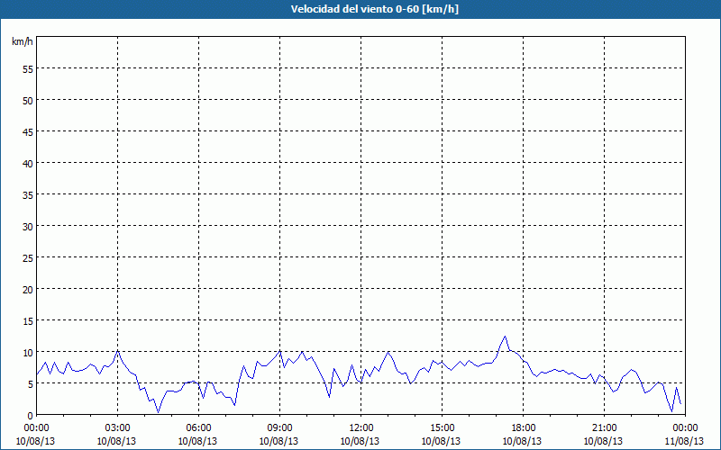Click the 10/08/13 date under 21:00

click(x=603, y=441)
